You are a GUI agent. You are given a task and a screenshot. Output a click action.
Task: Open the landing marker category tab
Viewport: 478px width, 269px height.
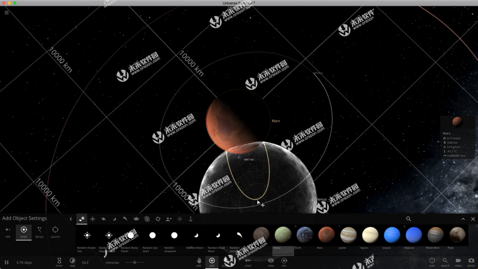pos(191,219)
